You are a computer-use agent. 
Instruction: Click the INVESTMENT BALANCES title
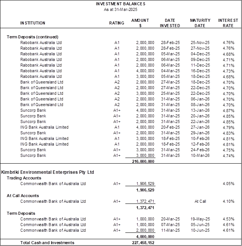[x=120, y=4]
